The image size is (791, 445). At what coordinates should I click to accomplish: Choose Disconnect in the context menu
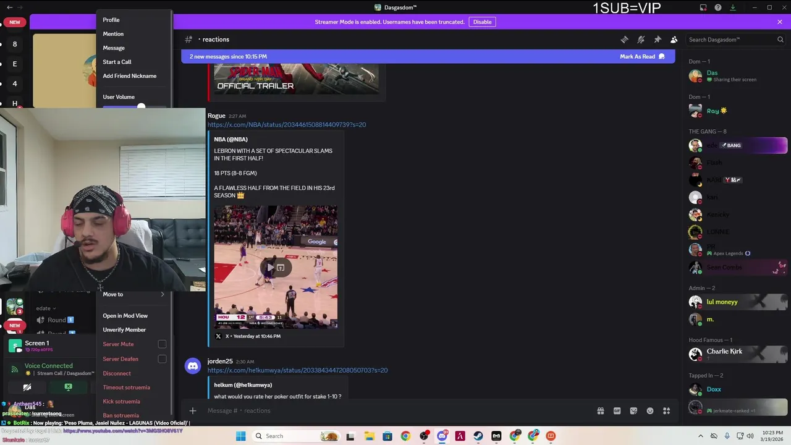click(x=117, y=373)
